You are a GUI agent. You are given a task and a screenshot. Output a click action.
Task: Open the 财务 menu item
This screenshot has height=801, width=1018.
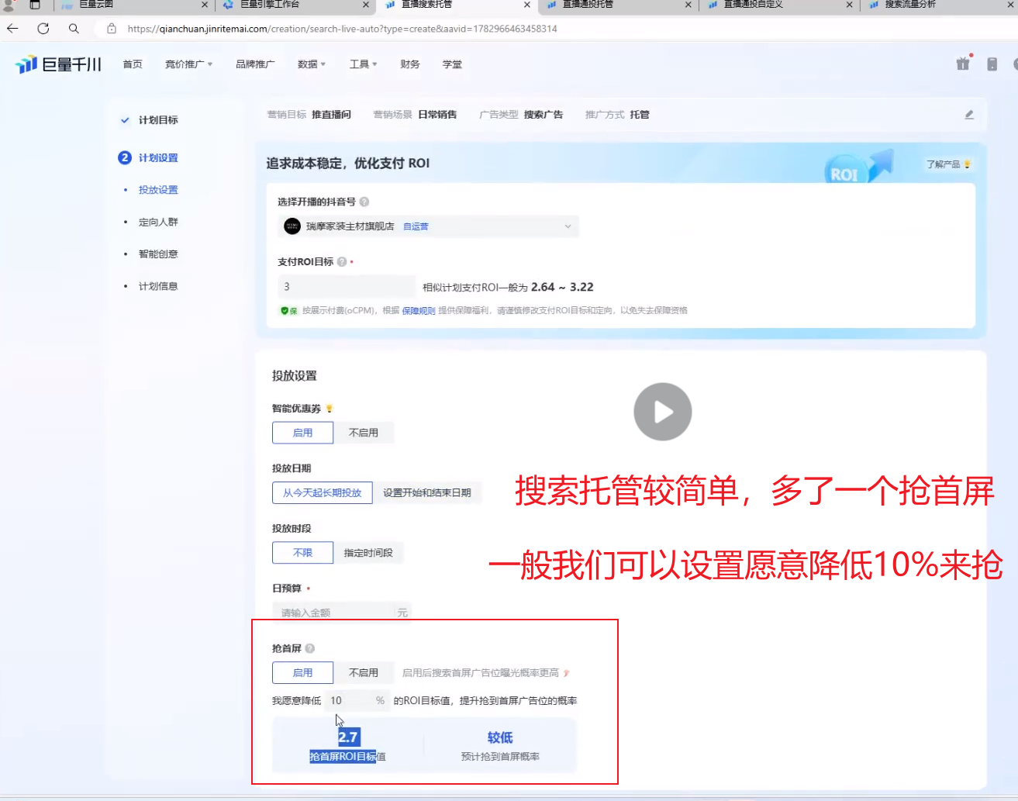coord(409,64)
